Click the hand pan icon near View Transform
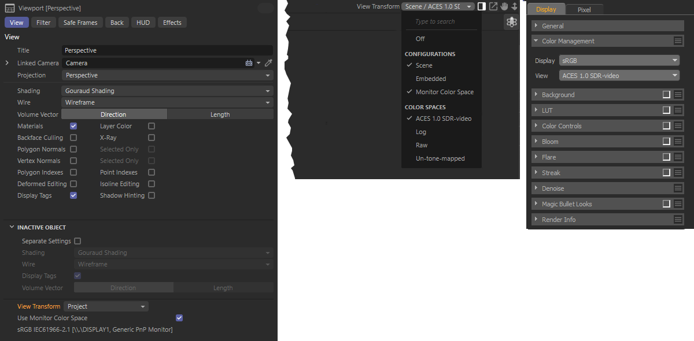This screenshot has width=694, height=341. point(504,6)
